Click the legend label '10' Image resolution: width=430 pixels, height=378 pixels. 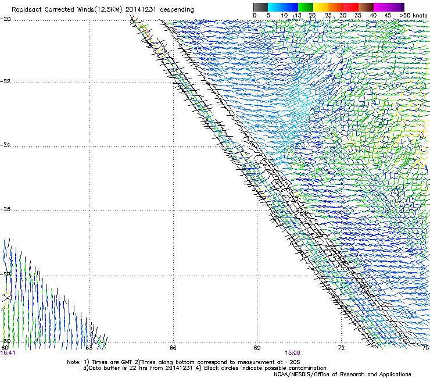(284, 16)
